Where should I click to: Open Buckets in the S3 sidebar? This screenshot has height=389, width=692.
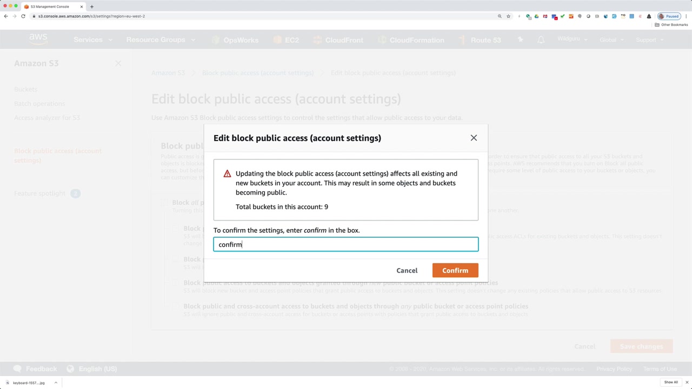[25, 89]
